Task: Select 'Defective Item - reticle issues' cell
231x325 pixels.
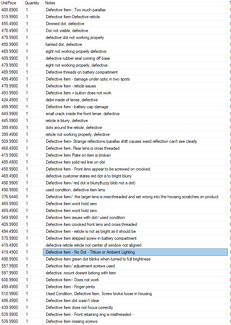Action: (135, 86)
